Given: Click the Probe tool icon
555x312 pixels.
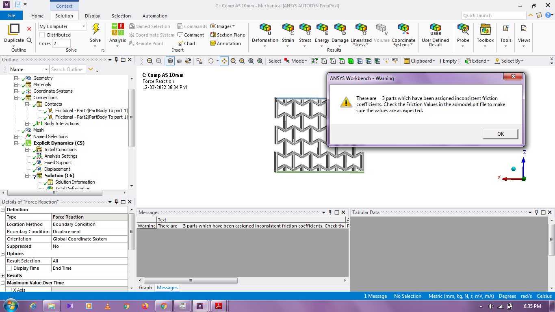Looking at the screenshot, I should pyautogui.click(x=463, y=29).
